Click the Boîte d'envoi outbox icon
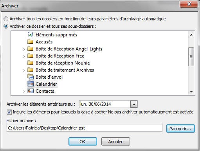This screenshot has height=151, width=200. pos(31,77)
